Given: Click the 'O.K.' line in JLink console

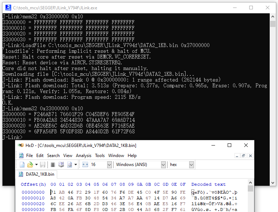Looking at the screenshot, I should pyautogui.click(x=8, y=103).
